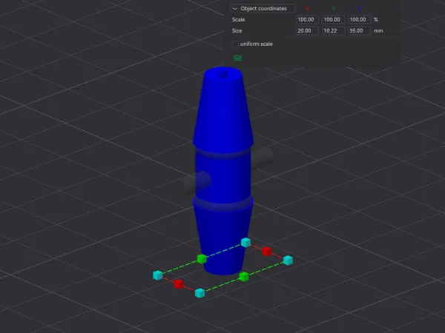Viewport: 445px width, 333px height.
Task: Click the Size row label
Action: (237, 30)
